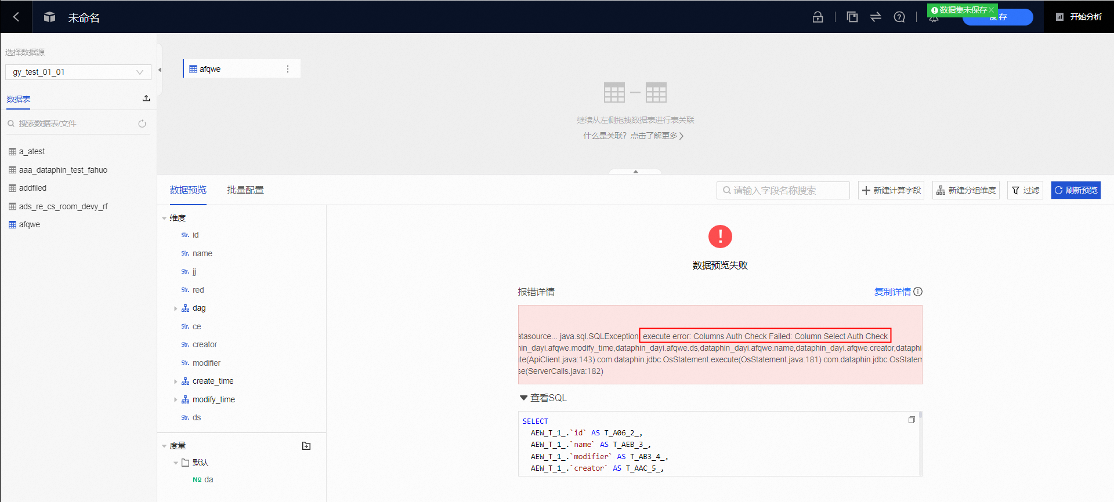Collapse the 查看SQL section
Screen dimensions: 1114x502
[523, 398]
